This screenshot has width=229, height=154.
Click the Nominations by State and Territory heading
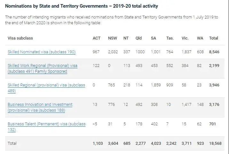82,6
